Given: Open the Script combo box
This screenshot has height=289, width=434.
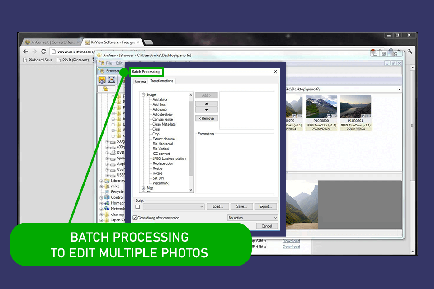Looking at the screenshot, I should coord(174,206).
